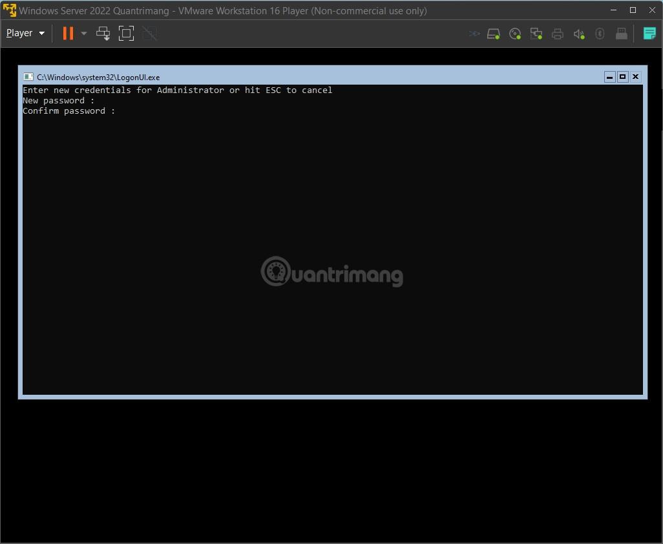This screenshot has width=663, height=544.
Task: Enter full screen mode
Action: click(x=126, y=33)
